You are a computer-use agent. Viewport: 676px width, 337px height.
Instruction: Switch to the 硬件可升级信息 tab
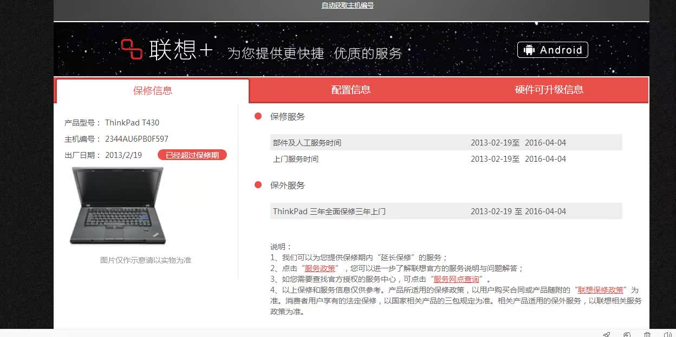click(x=549, y=90)
